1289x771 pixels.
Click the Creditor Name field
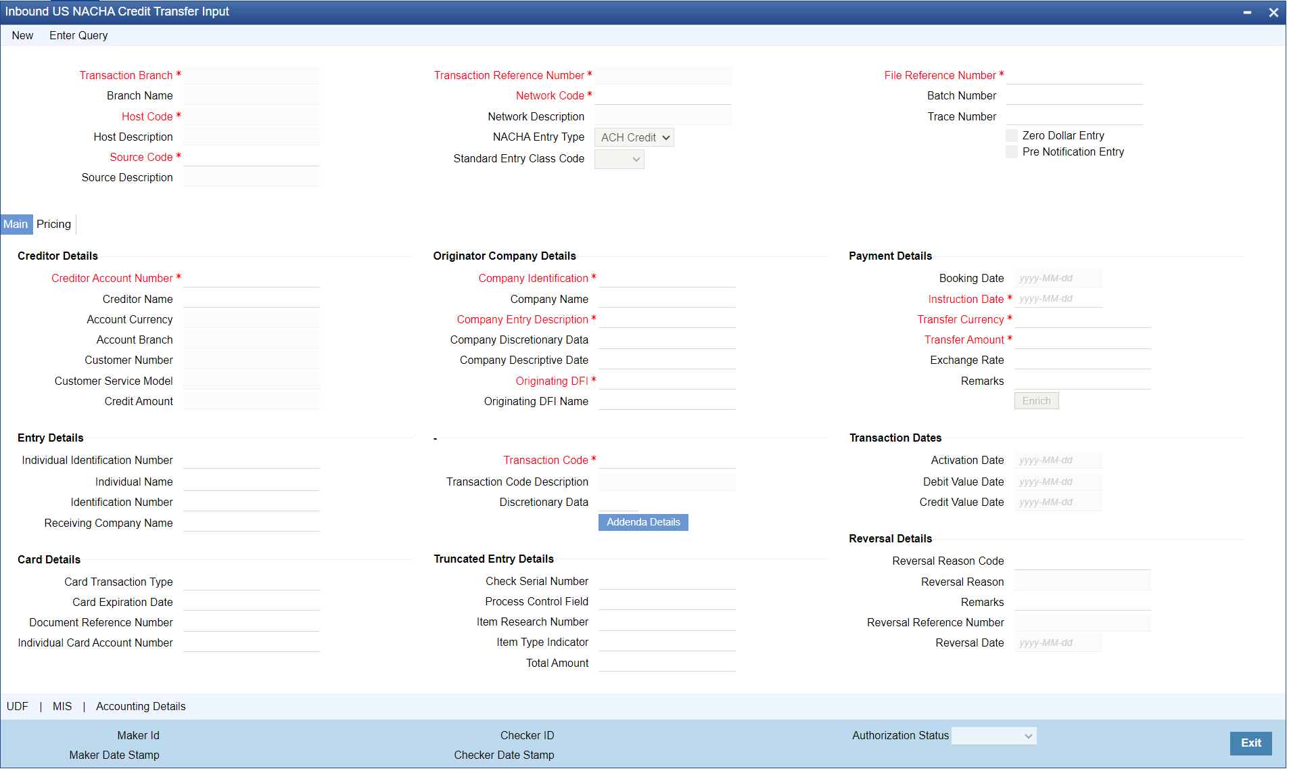click(252, 300)
